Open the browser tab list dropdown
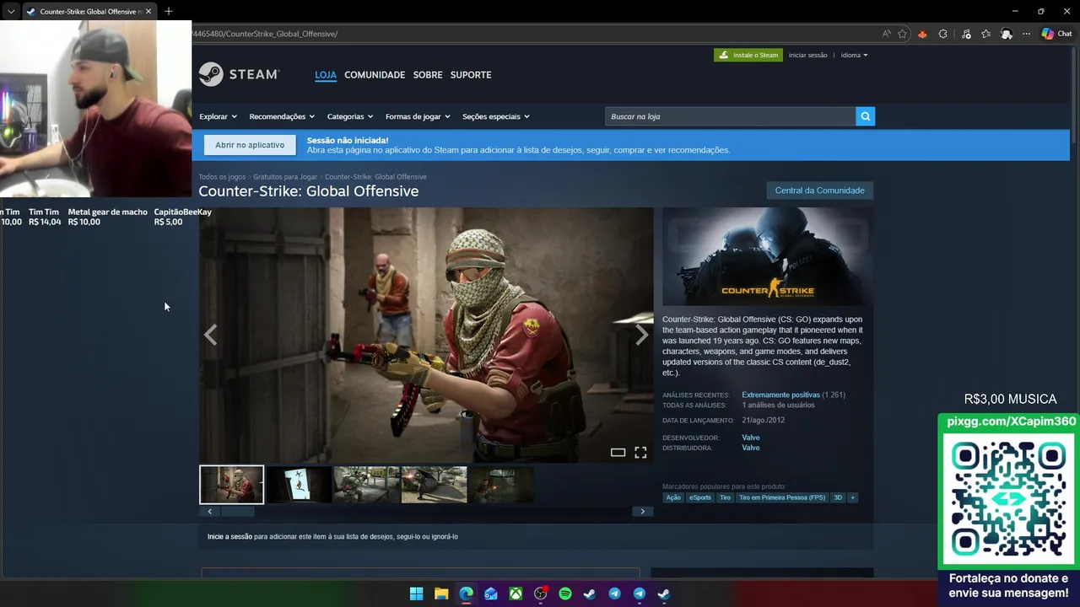1080x607 pixels. tap(11, 12)
